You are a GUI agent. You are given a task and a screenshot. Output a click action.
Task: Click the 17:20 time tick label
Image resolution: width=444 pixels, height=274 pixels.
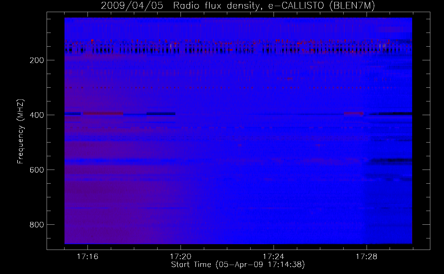point(181,257)
